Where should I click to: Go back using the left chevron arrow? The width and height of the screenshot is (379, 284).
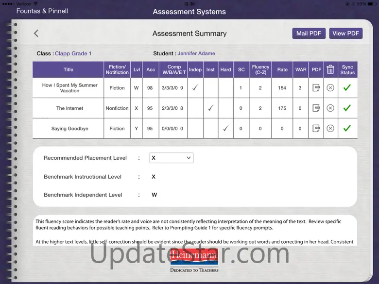[36, 33]
